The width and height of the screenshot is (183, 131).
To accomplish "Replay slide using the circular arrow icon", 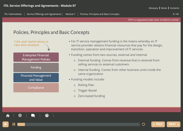I will click(143, 124).
